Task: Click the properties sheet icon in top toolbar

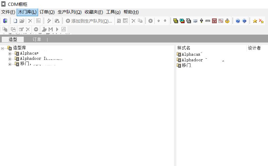Action: tap(38, 21)
